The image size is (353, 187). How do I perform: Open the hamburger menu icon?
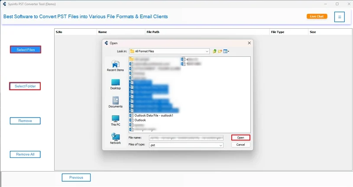340,17
